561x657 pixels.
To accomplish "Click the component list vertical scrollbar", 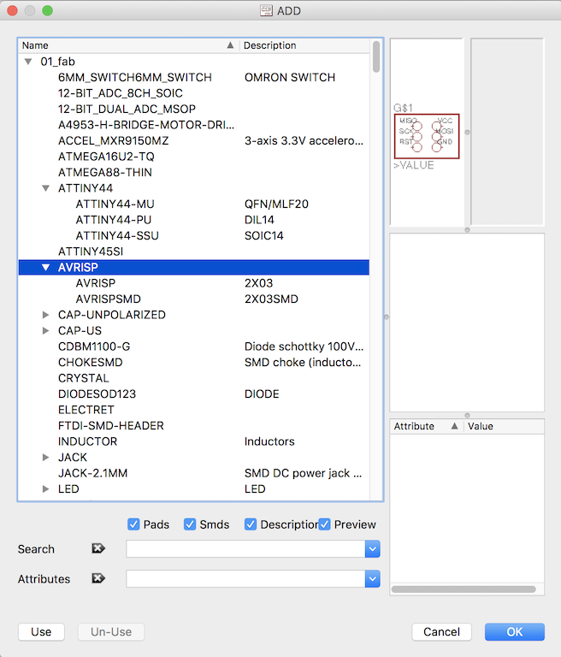I will tap(376, 56).
